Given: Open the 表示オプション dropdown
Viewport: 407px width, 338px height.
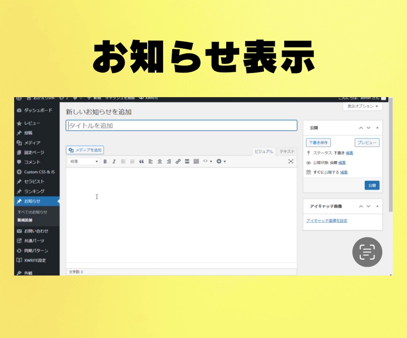Looking at the screenshot, I should click(363, 106).
